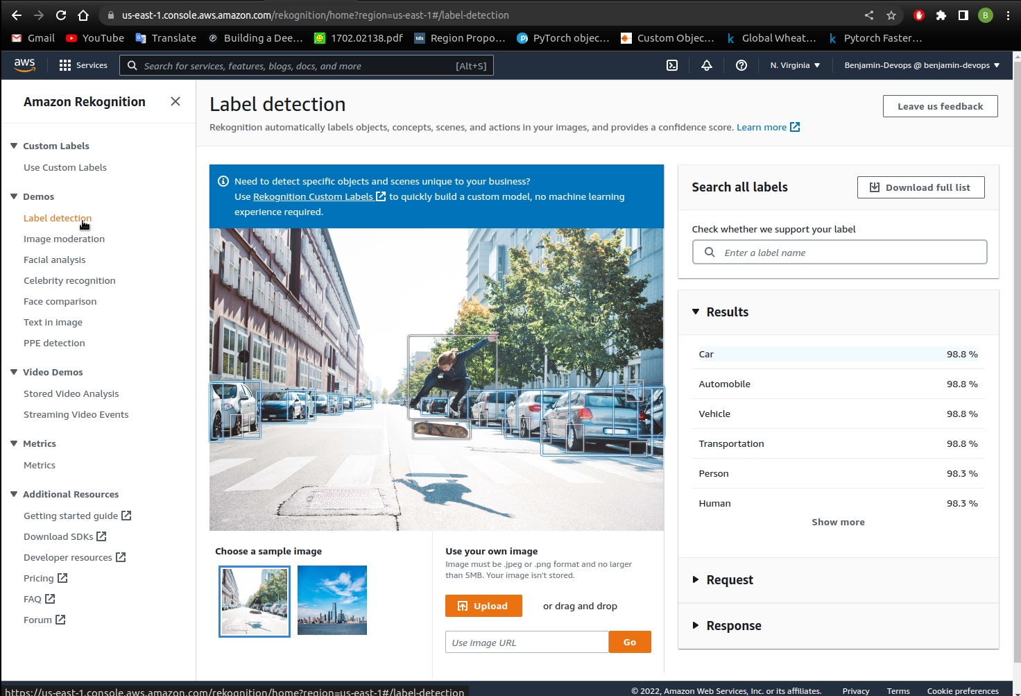Viewport: 1021px width, 696px height.
Task: Select the city skyline sample image thumbnail
Action: [x=332, y=600]
